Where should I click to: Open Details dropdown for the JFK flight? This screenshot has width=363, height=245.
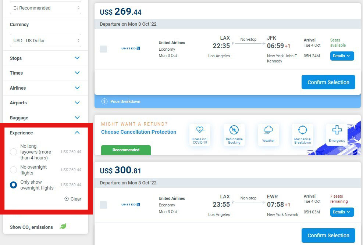(342, 56)
